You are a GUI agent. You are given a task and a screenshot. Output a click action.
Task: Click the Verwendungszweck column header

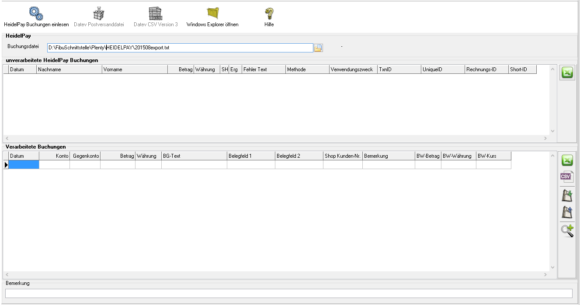pos(353,69)
